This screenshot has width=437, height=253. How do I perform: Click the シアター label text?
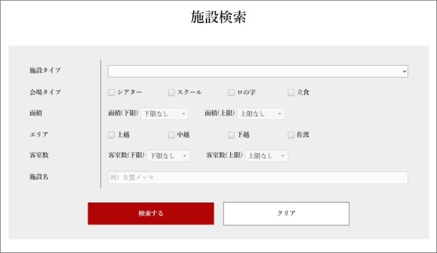[x=129, y=92]
